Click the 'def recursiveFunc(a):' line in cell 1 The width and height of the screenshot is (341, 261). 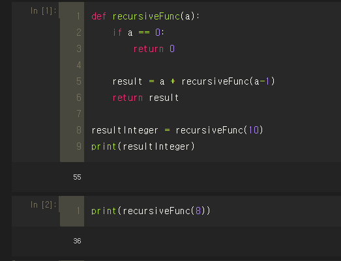145,16
